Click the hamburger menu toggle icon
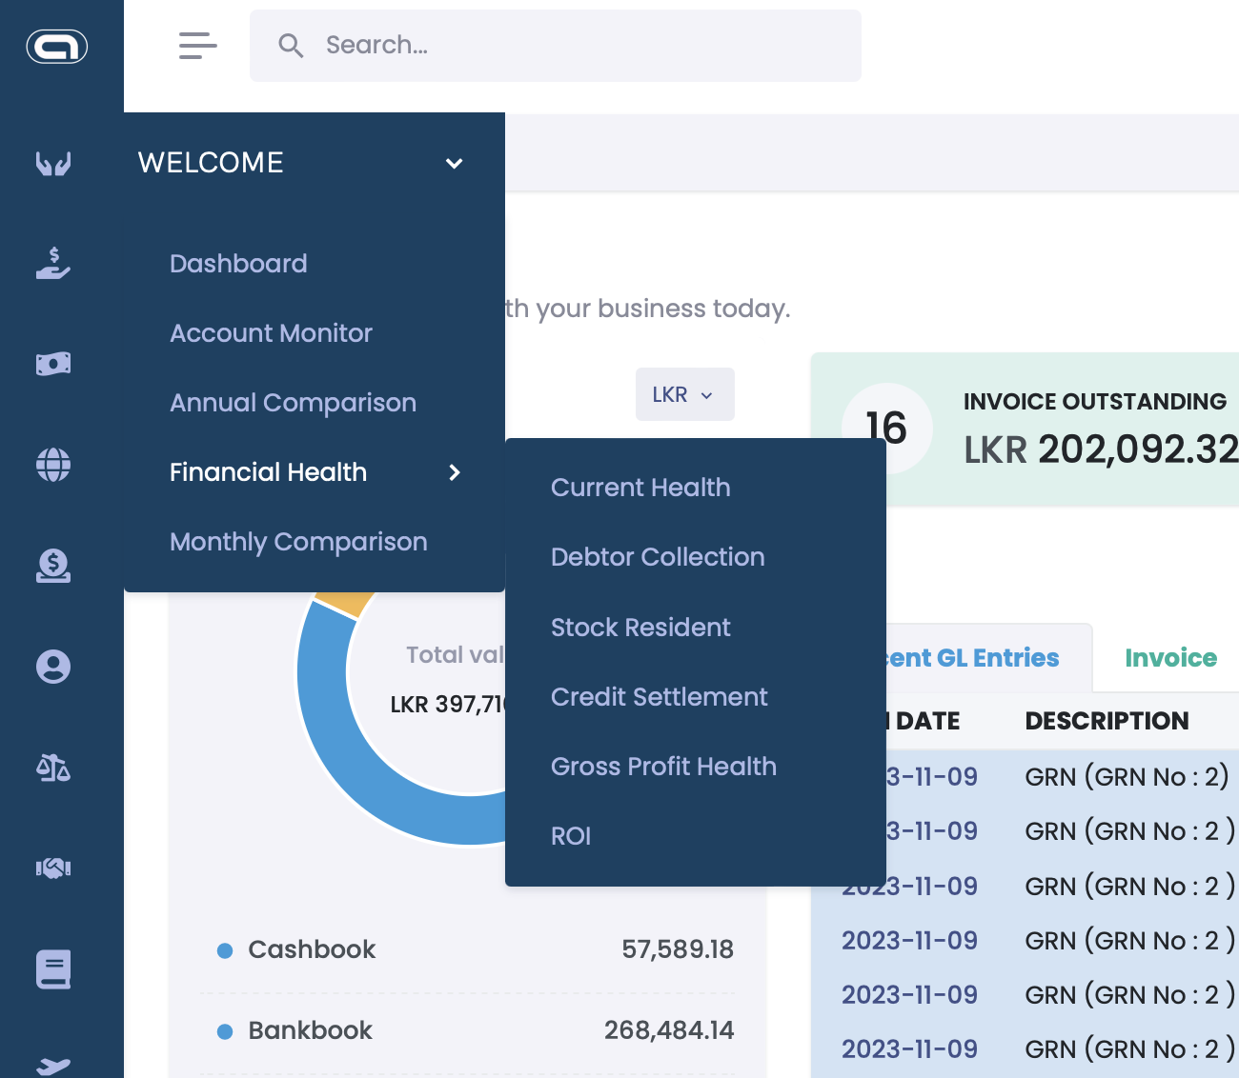The image size is (1239, 1078). (197, 46)
